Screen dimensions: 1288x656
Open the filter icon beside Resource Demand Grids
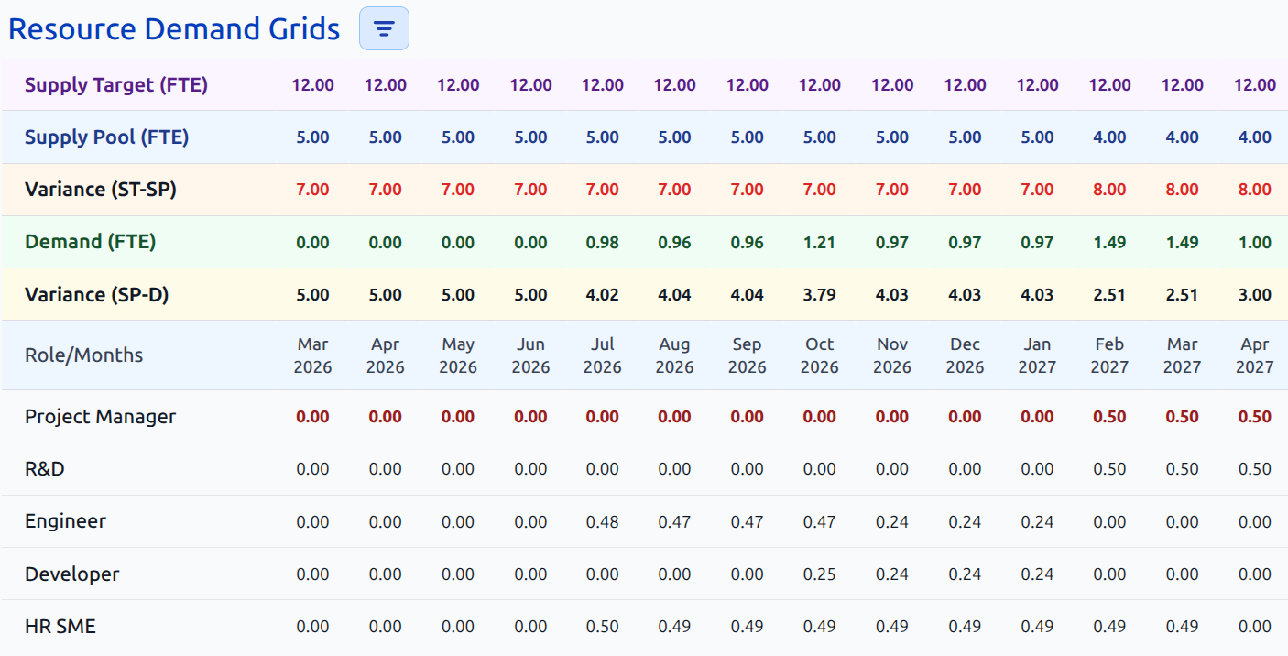[x=384, y=28]
